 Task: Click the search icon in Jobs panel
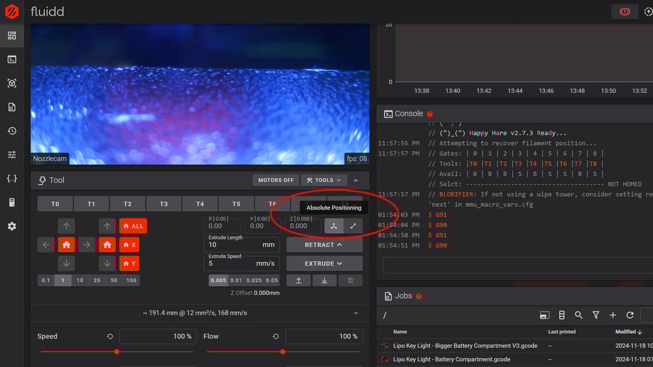[578, 315]
